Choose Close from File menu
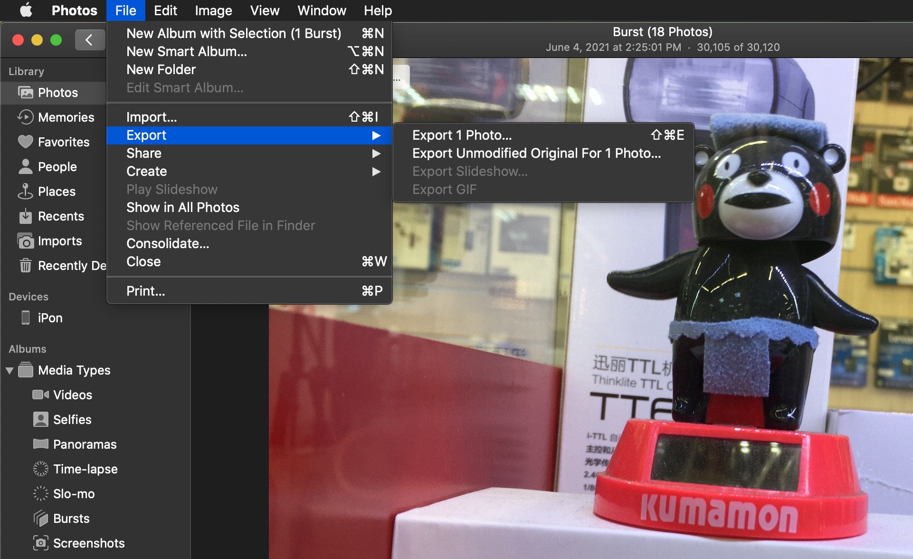 click(x=249, y=261)
